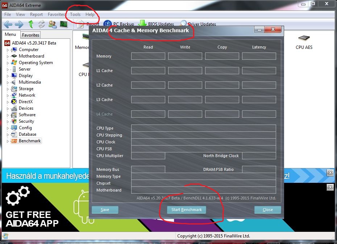Expand the Benchmark tree node

point(8,141)
